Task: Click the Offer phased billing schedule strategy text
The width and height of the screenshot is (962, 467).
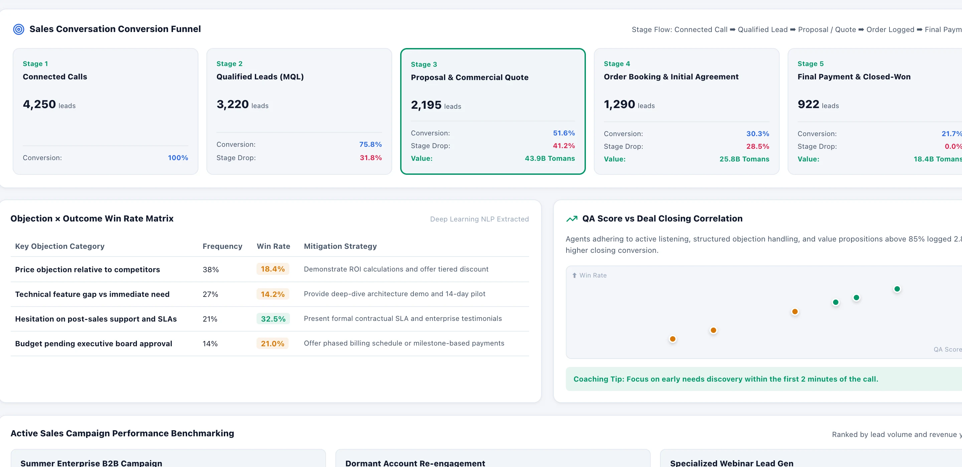Action: [404, 343]
